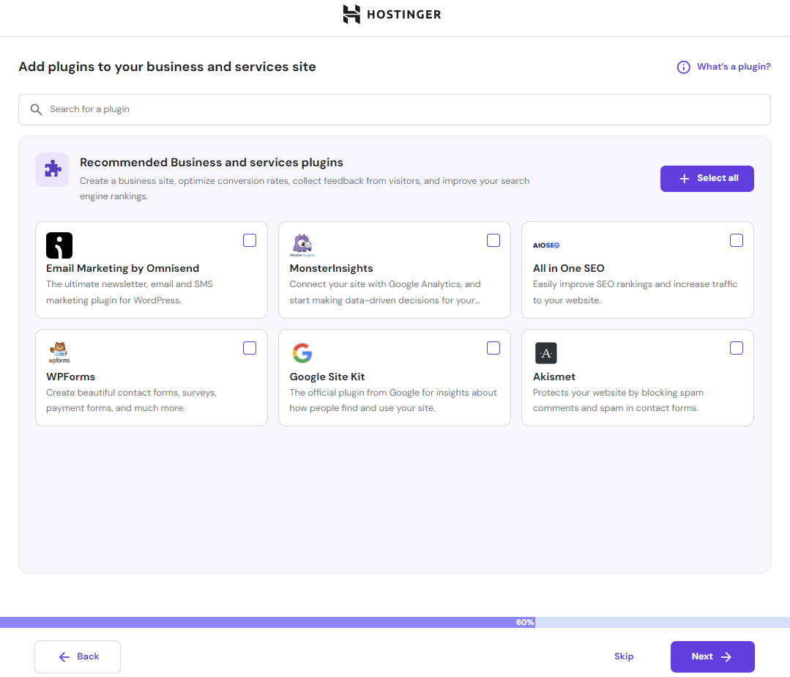Viewport: 790px width, 677px height.
Task: Click the MonsterInsights monster logo
Action: click(302, 245)
